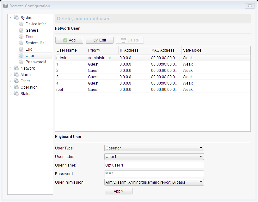Open the User Type dropdown
The width and height of the screenshot is (258, 202).
(x=154, y=148)
